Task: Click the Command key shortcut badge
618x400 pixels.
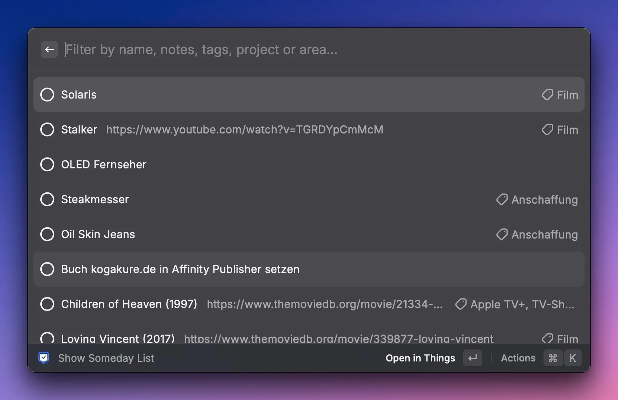Action: coord(553,358)
